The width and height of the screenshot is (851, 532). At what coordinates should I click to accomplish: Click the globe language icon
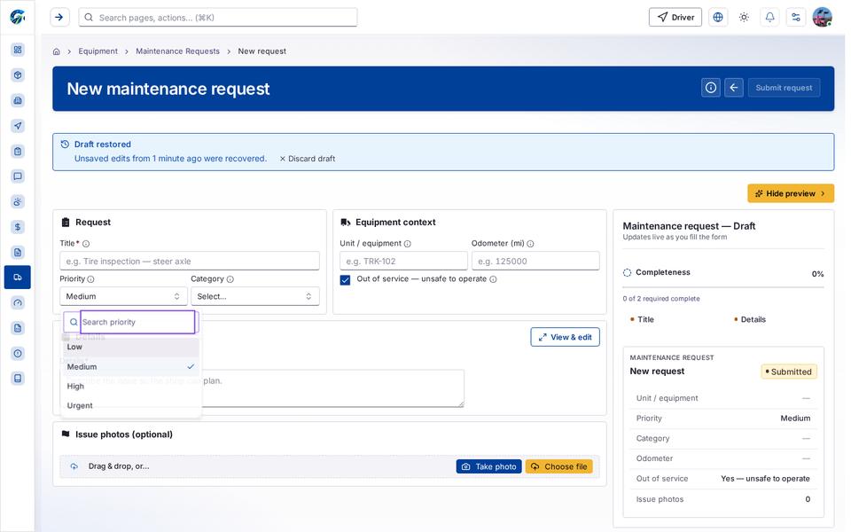[x=718, y=18]
